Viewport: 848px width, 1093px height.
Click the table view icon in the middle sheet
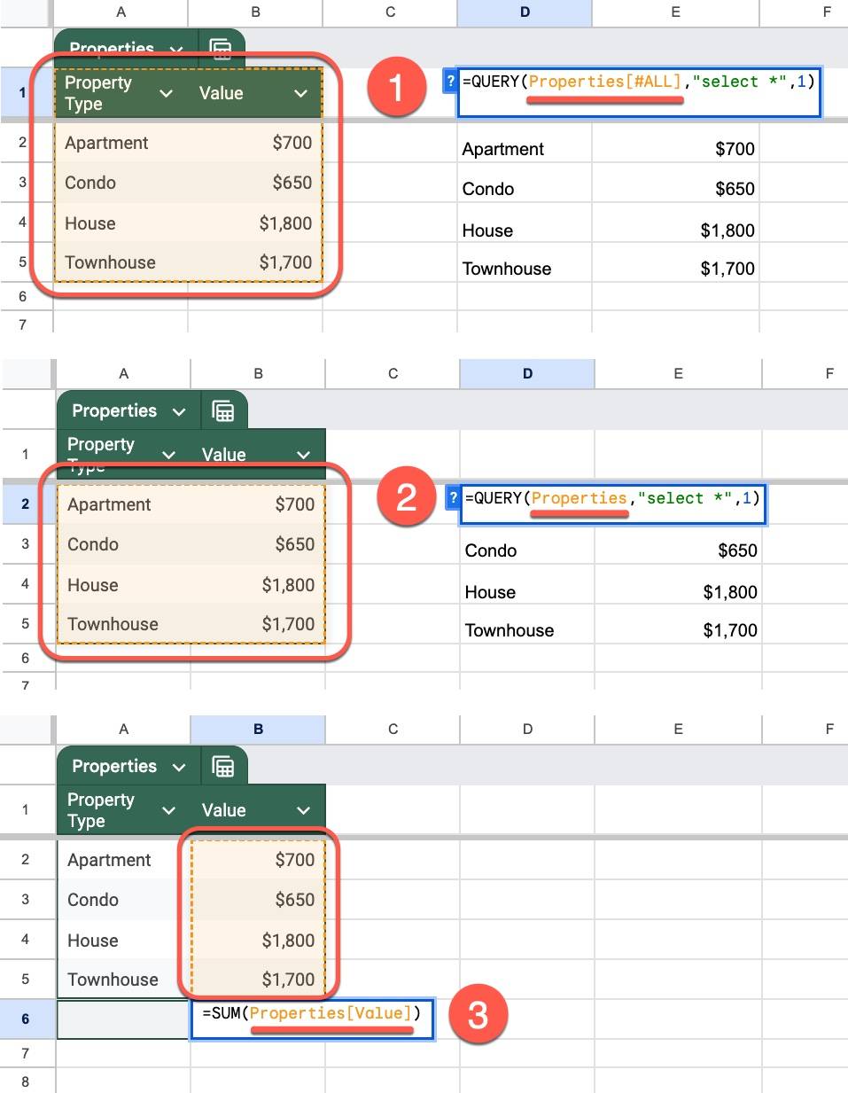click(x=223, y=411)
